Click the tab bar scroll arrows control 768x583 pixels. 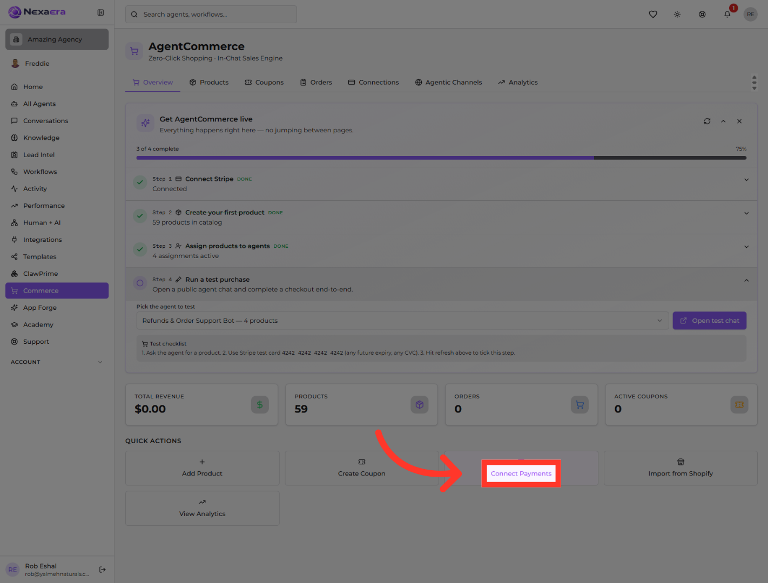click(754, 83)
